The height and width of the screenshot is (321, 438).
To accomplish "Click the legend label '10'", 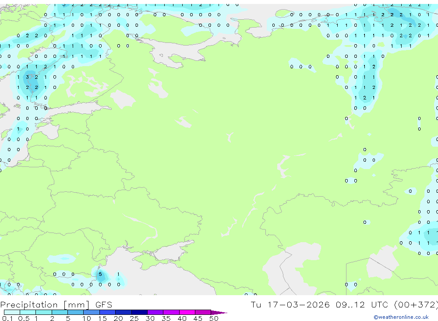I will point(87,318).
